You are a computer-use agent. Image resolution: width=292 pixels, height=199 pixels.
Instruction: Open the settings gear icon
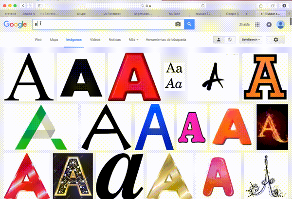(x=275, y=40)
